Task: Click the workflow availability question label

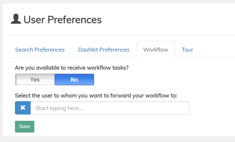Action: click(72, 68)
